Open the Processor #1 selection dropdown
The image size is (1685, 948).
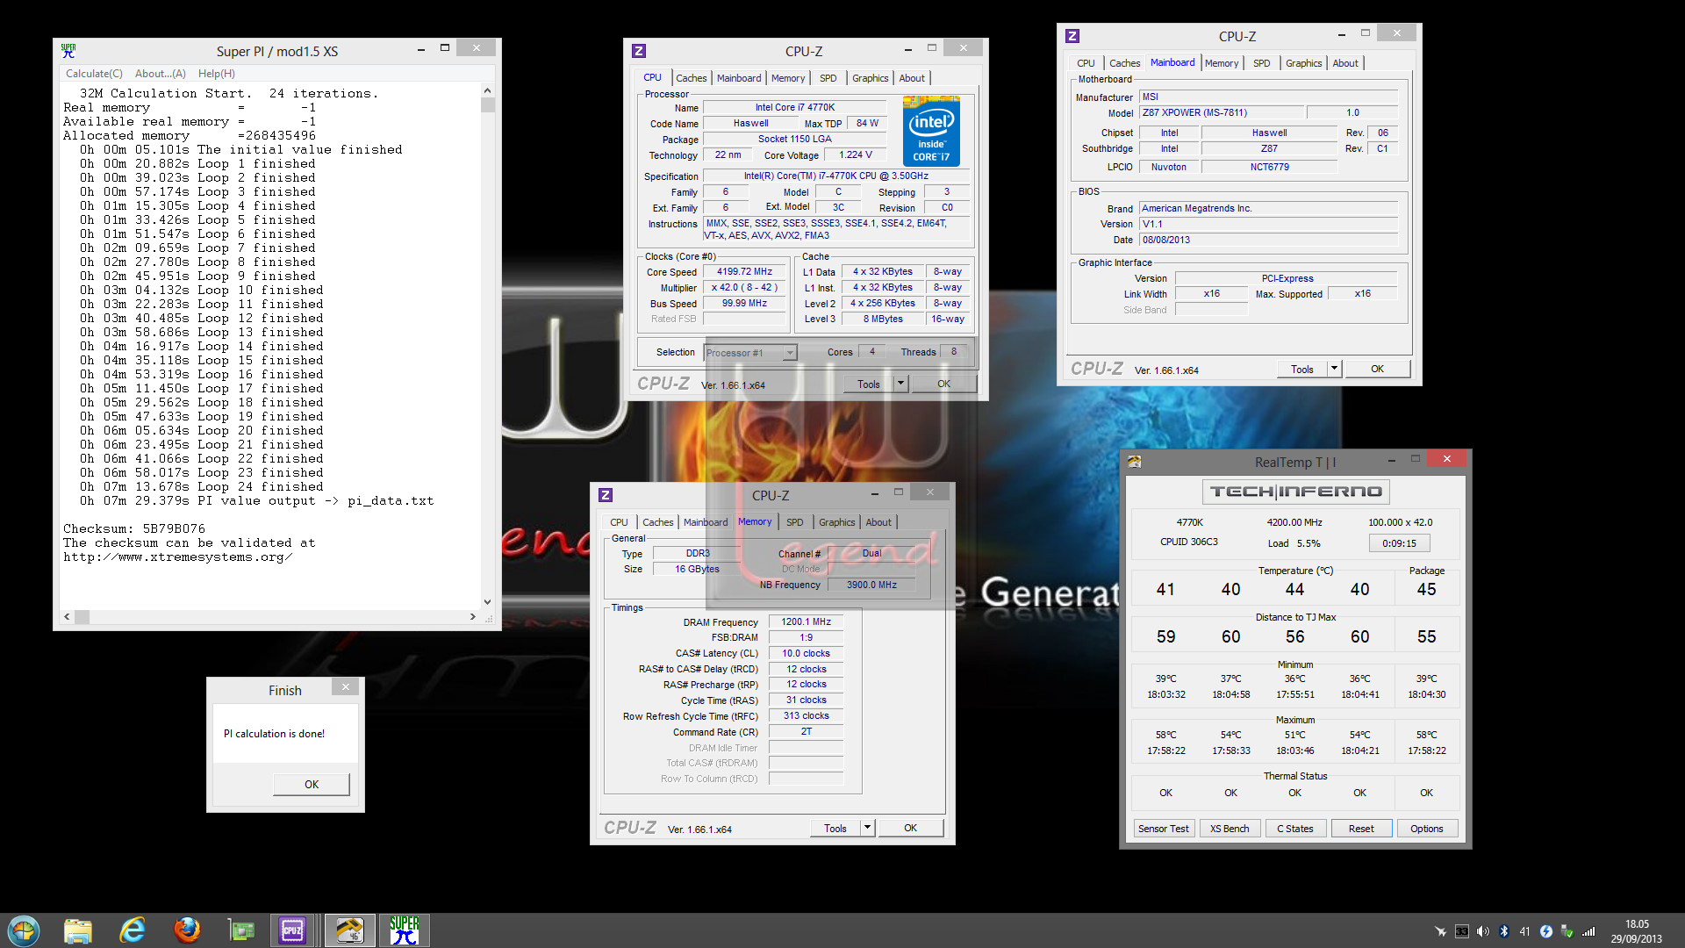[750, 353]
